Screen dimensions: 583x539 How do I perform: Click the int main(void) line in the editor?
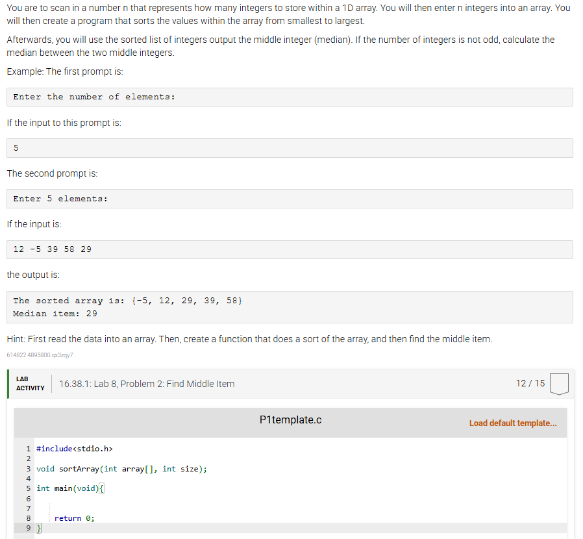click(x=69, y=488)
